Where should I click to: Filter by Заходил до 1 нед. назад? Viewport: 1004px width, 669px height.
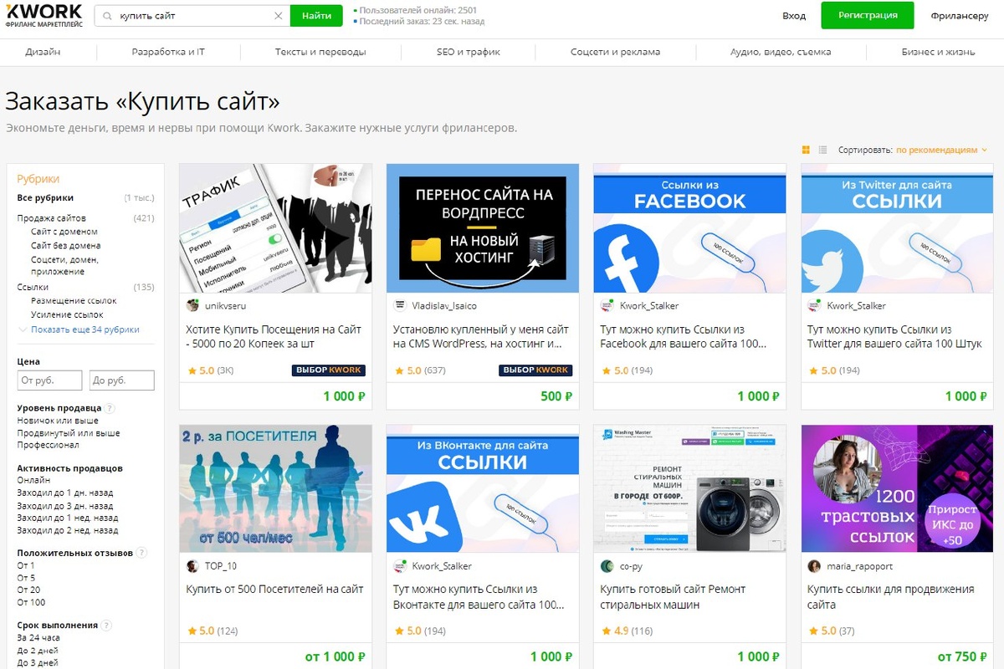click(x=68, y=518)
